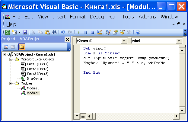This screenshot has height=122, width=188.
Task: Click the 'Dim s As String' line
Action: click(x=101, y=53)
